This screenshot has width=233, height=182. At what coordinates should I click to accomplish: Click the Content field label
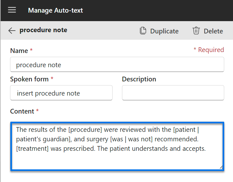22,111
